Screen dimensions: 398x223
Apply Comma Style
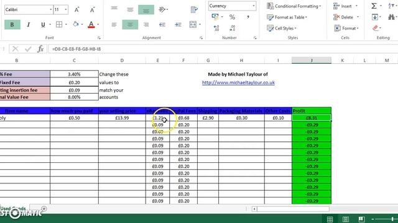point(248,17)
